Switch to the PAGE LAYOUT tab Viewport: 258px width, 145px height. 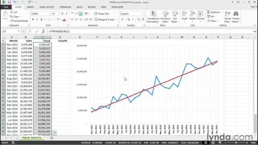[47, 7]
